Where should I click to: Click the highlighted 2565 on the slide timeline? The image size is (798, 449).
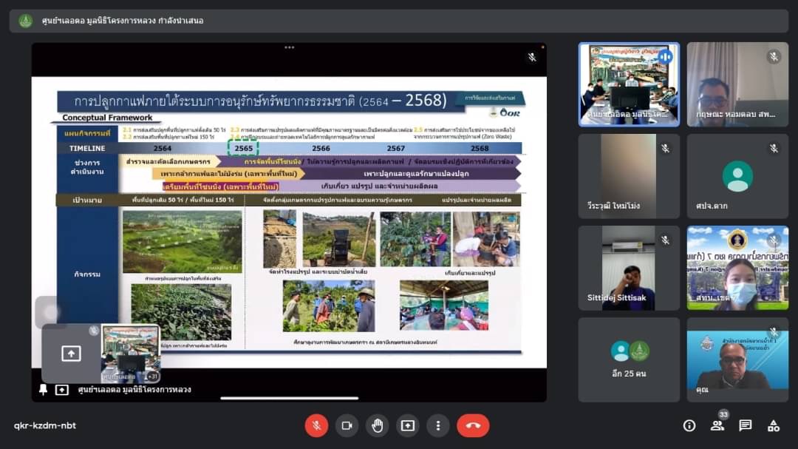243,148
